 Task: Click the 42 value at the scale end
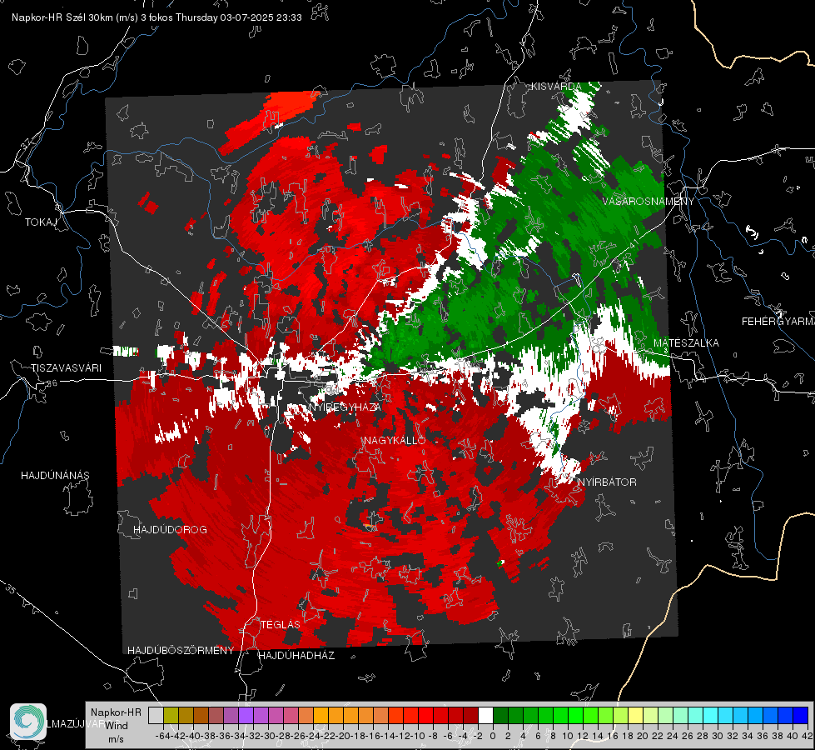pyautogui.click(x=808, y=736)
